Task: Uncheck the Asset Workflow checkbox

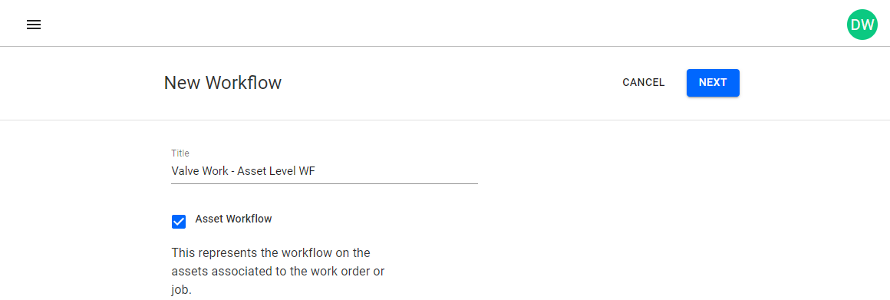Action: pos(179,222)
